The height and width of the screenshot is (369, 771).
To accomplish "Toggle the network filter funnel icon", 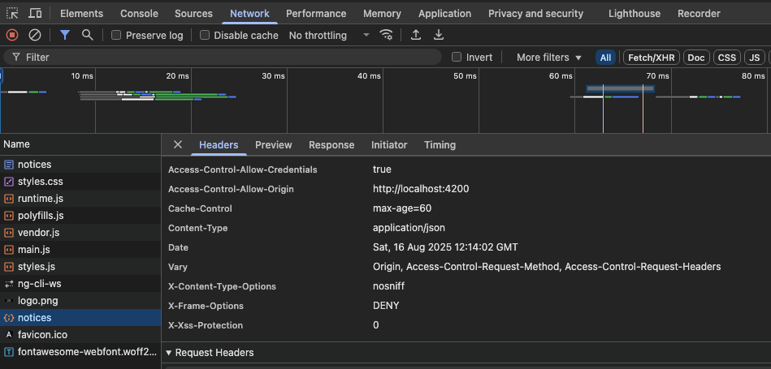I will pyautogui.click(x=65, y=35).
